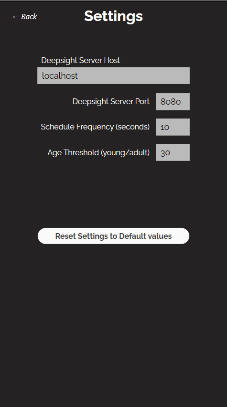Select the Deepsight Server Host label
This screenshot has width=227, height=407.
click(x=80, y=61)
